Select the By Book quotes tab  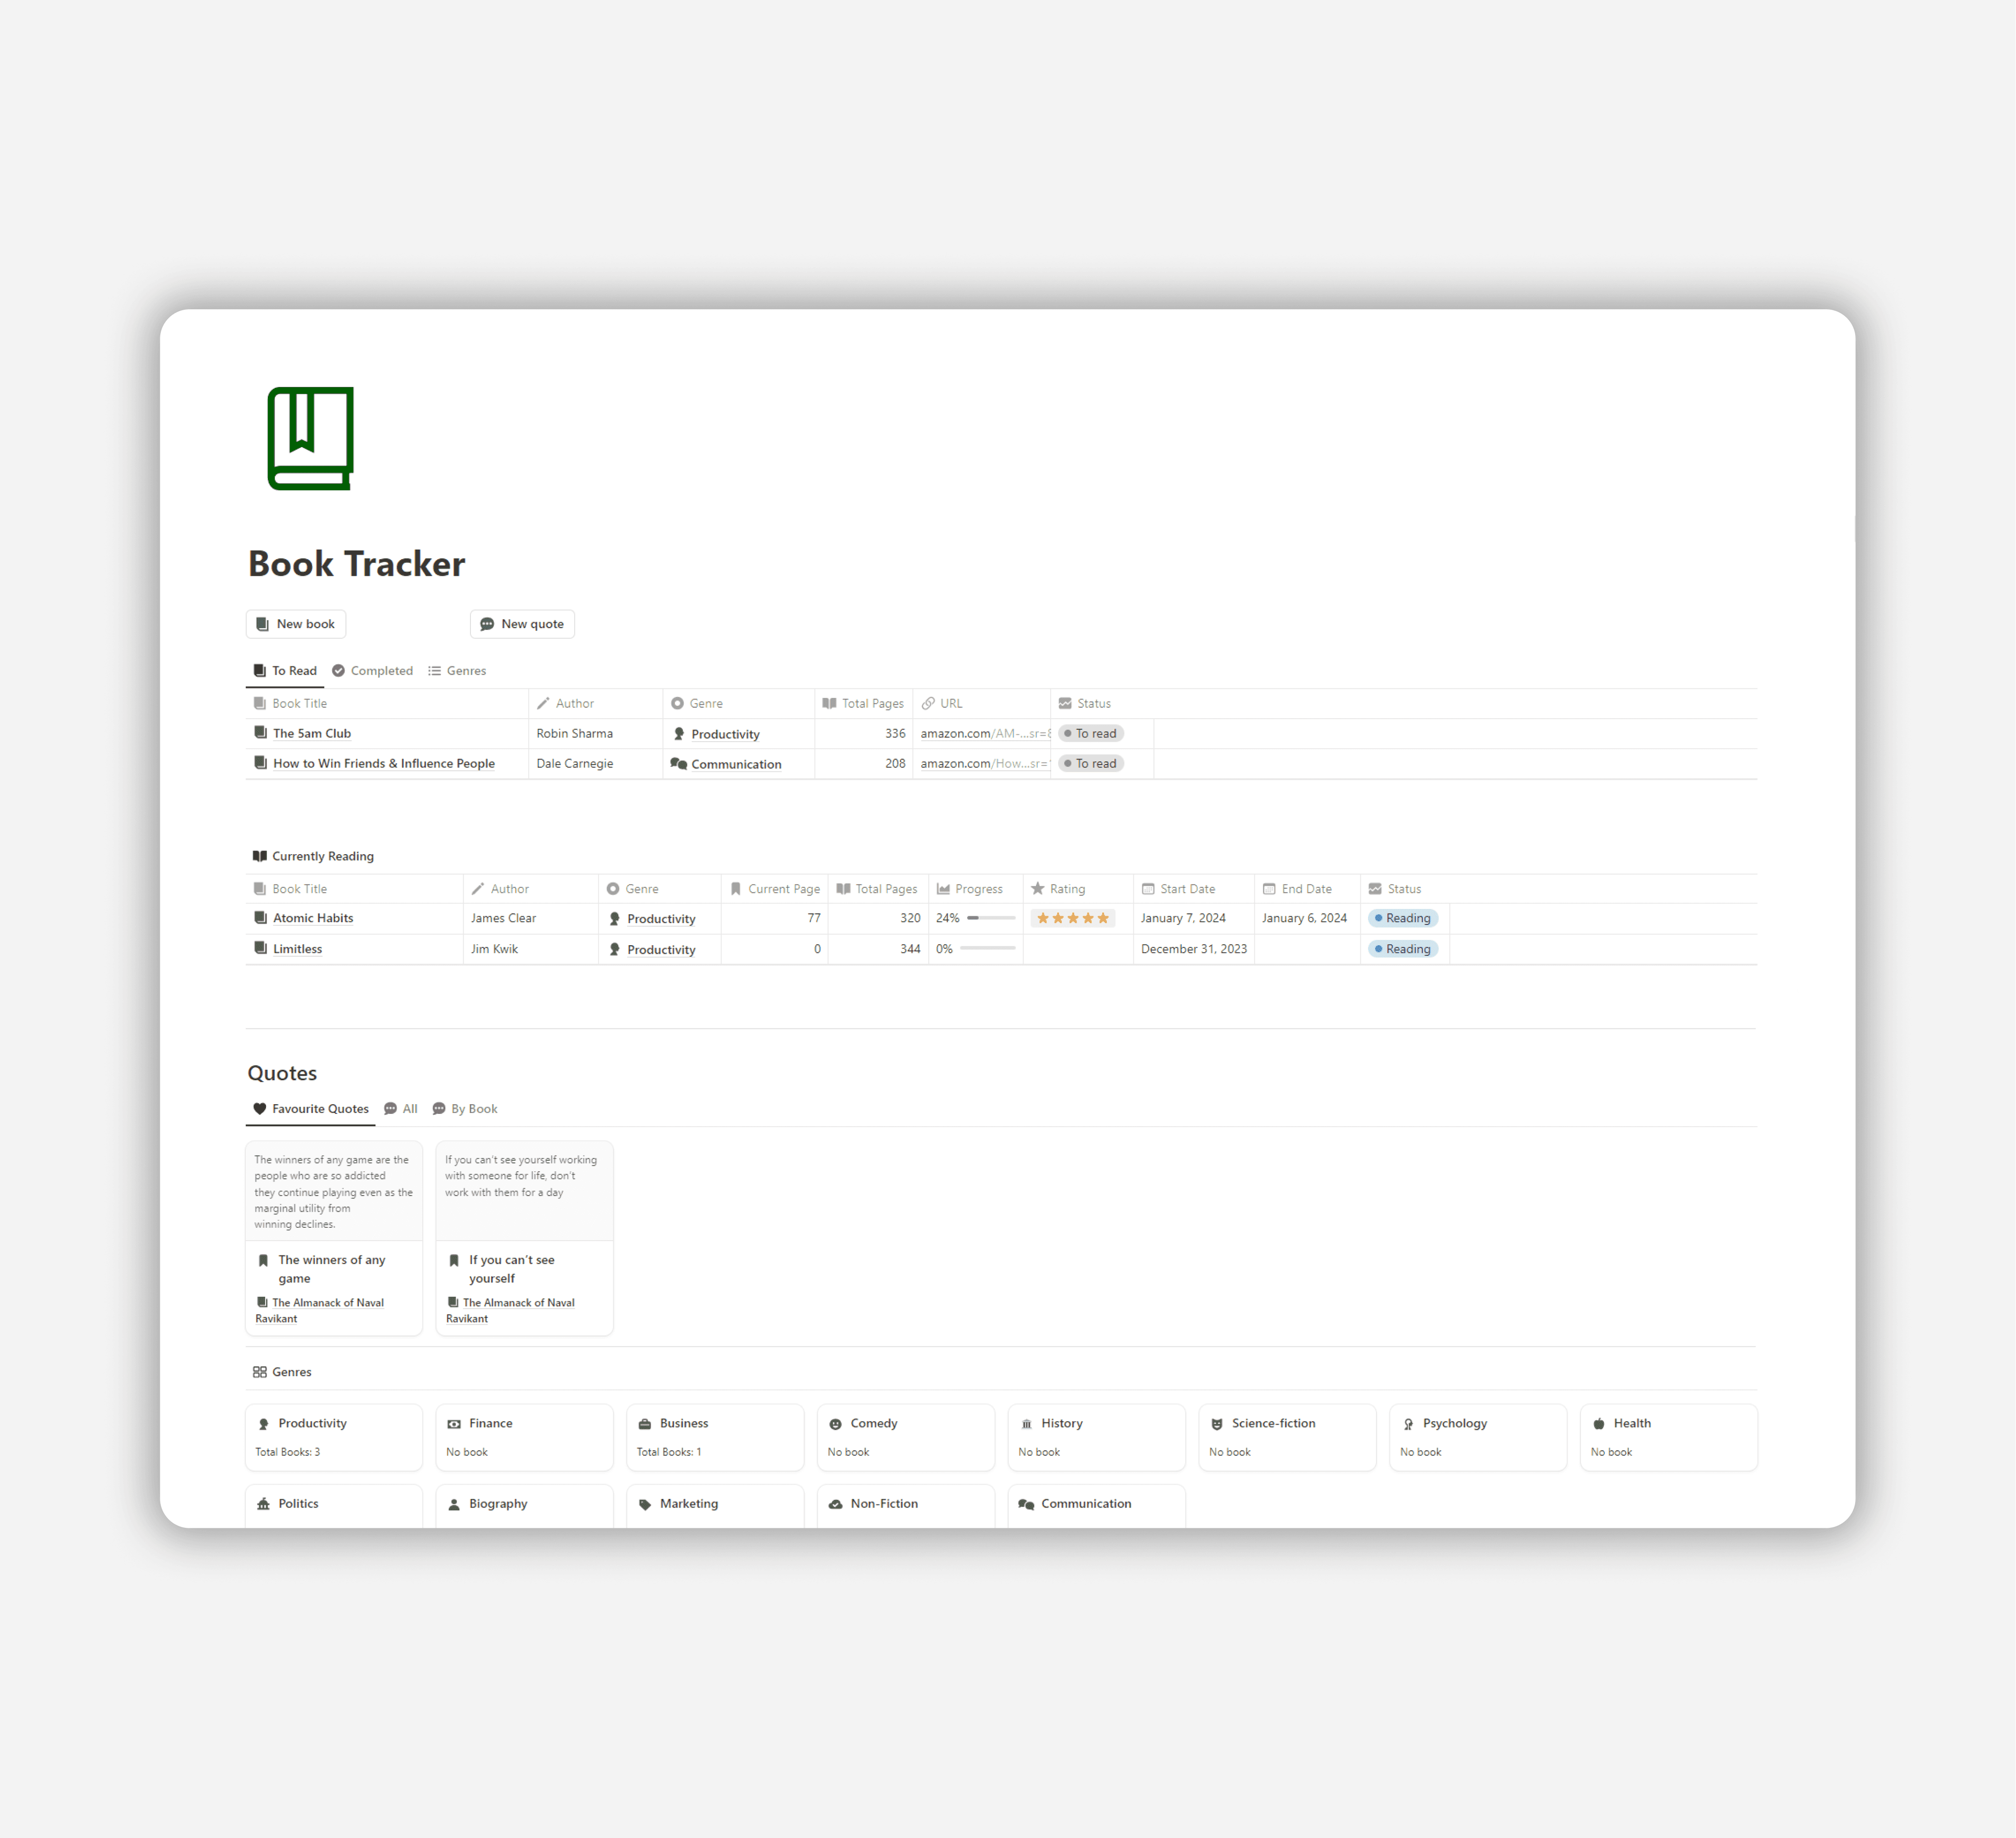point(465,1109)
